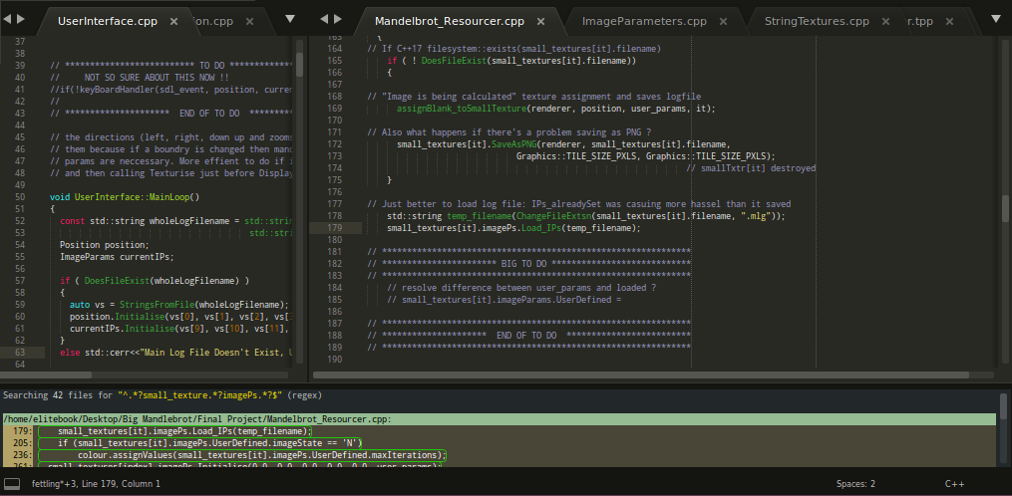The image size is (1012, 496).
Task: Change indentation via Spaces: 2
Action: (855, 483)
